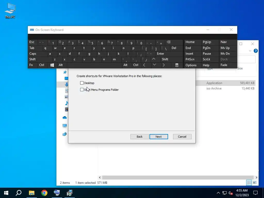The image size is (264, 198).
Task: Show hidden system tray icons
Action: (218, 193)
